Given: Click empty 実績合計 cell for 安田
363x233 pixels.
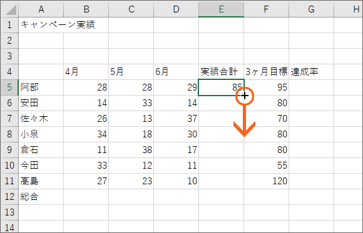Looking at the screenshot, I should [221, 103].
